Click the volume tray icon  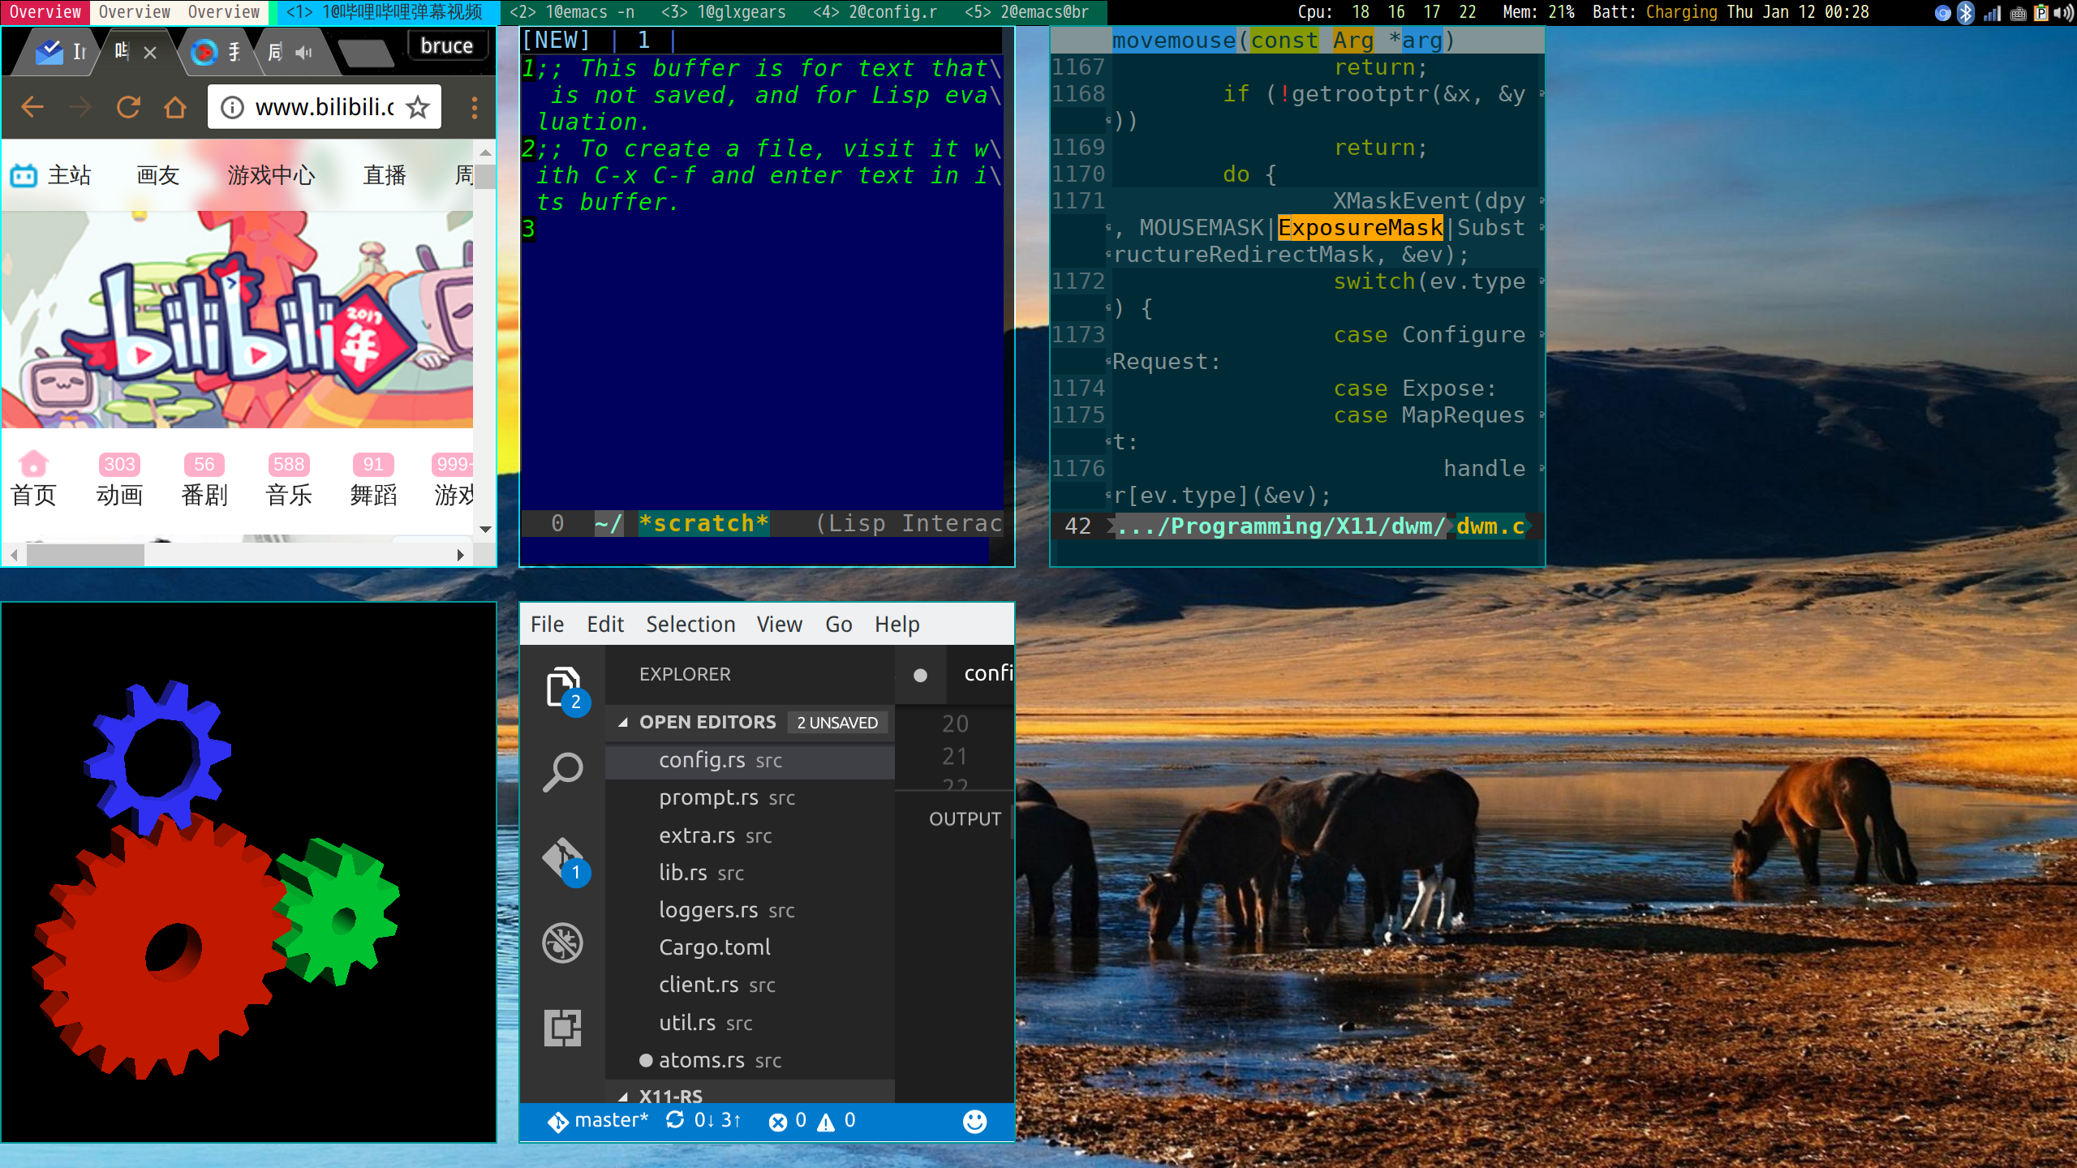[x=2064, y=12]
